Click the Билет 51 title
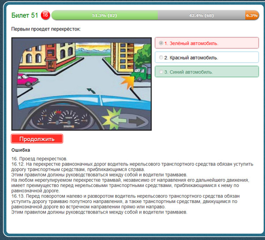265x240 pixels. coord(25,15)
